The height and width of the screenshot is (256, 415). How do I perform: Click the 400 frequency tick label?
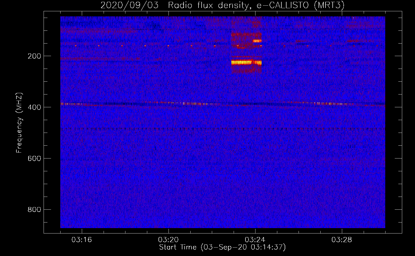(x=34, y=107)
